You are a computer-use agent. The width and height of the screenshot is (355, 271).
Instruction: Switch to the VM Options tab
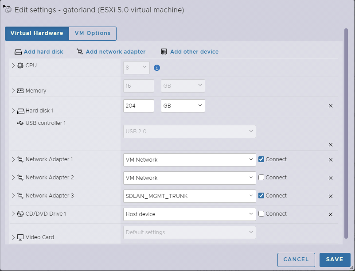(93, 33)
